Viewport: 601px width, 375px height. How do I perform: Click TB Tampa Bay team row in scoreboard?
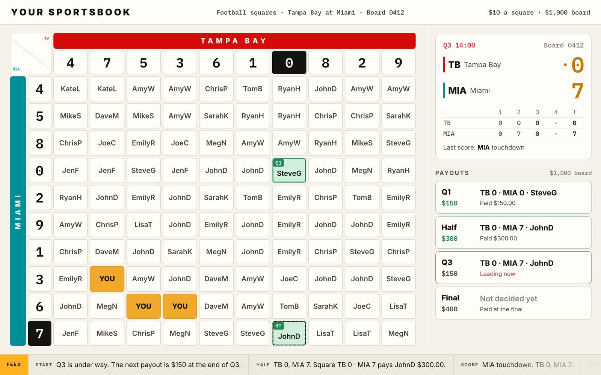[x=513, y=65]
